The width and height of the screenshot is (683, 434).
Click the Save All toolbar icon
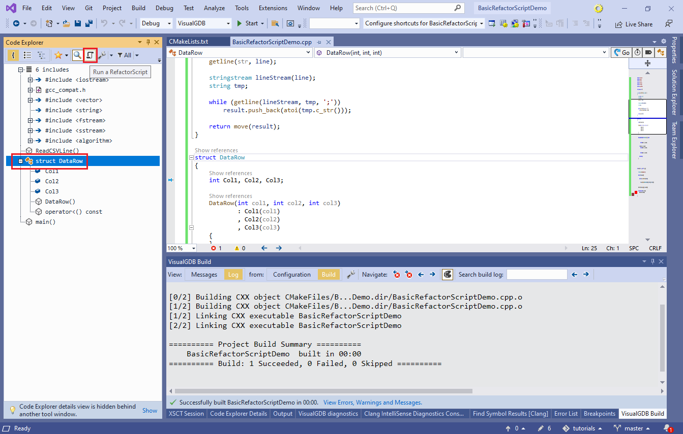[88, 23]
